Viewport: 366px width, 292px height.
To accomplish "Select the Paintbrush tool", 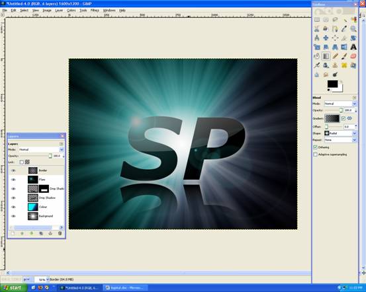I will click(x=344, y=56).
